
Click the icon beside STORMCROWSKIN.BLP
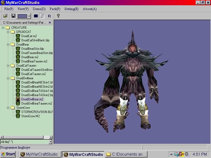18,112
